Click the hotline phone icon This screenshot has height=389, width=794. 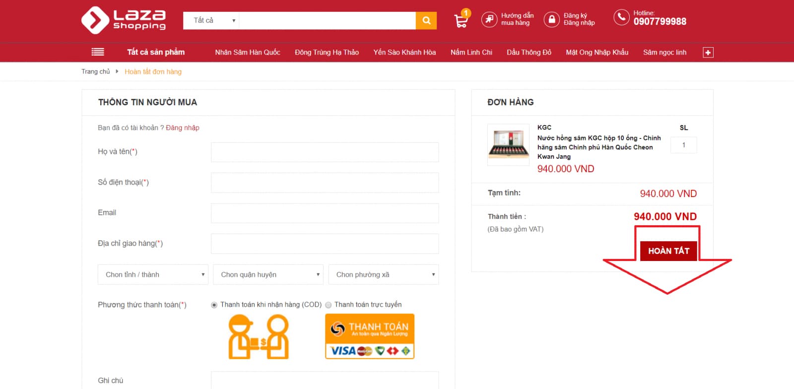pos(621,17)
